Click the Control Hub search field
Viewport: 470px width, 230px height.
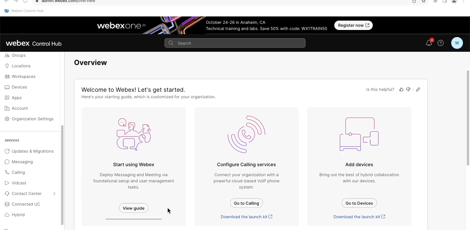coord(235,43)
